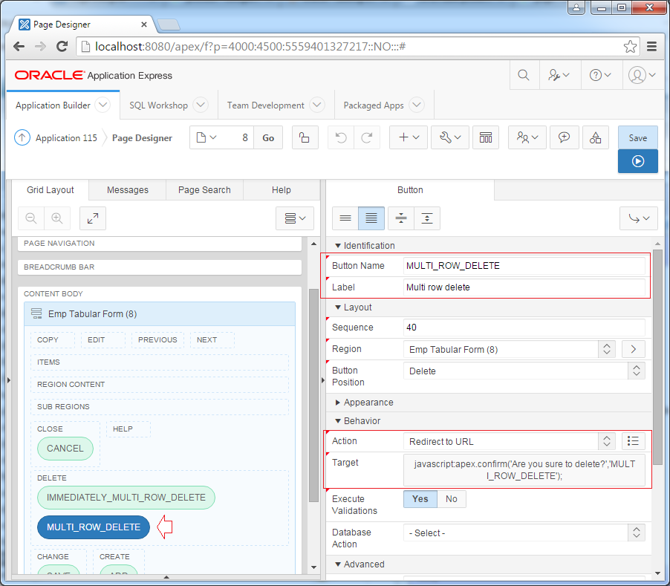Select the CANCEL button in the layout

point(65,449)
